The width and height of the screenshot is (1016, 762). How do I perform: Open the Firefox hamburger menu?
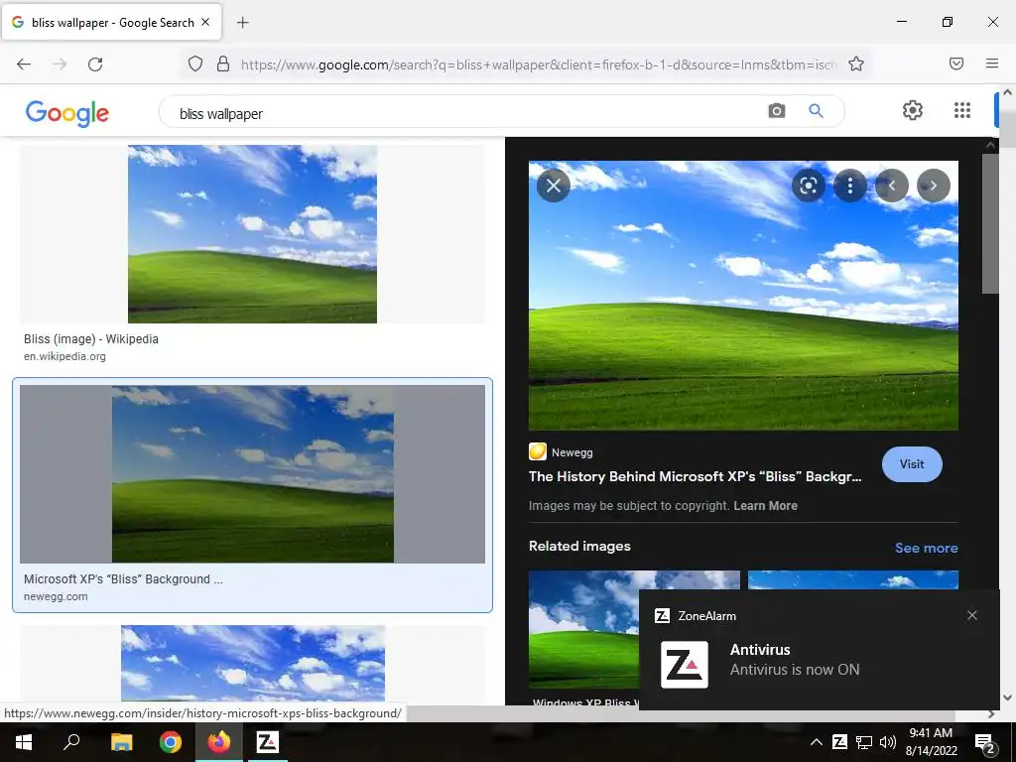pyautogui.click(x=992, y=63)
